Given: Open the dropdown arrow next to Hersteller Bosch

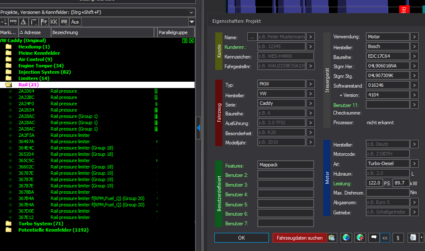Looking at the screenshot, I should (x=414, y=46).
